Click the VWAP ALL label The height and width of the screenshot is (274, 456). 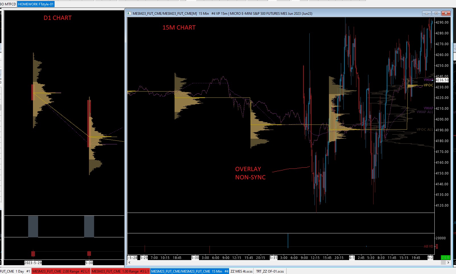(x=425, y=112)
